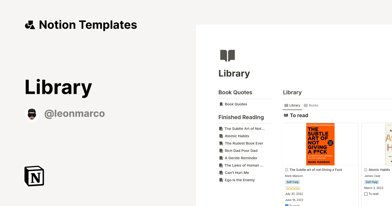This screenshot has height=206, width=392.
Task: Open Rich Dad Poor Dad link
Action: pyautogui.click(x=241, y=151)
